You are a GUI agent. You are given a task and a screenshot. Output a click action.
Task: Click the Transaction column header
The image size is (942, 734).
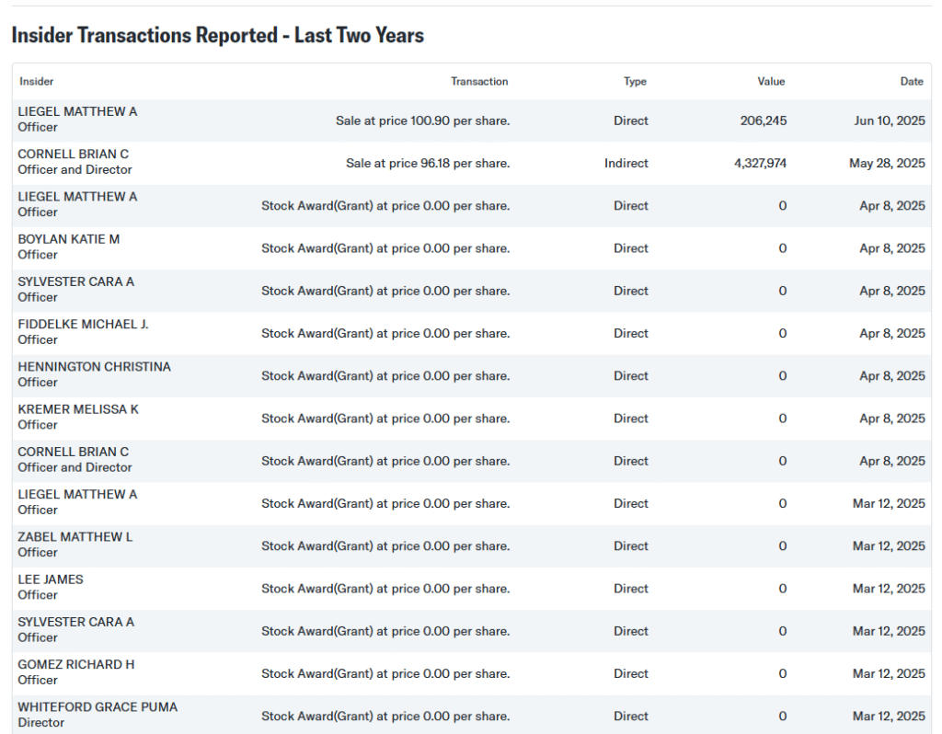click(478, 81)
